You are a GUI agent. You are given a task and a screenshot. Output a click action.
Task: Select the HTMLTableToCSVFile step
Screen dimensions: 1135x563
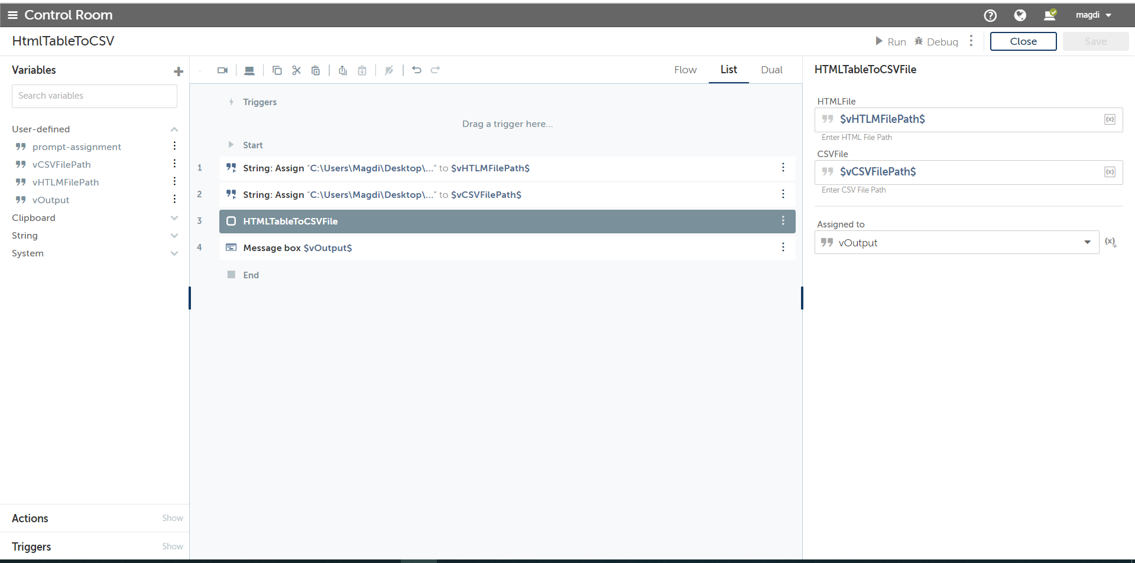click(x=507, y=222)
